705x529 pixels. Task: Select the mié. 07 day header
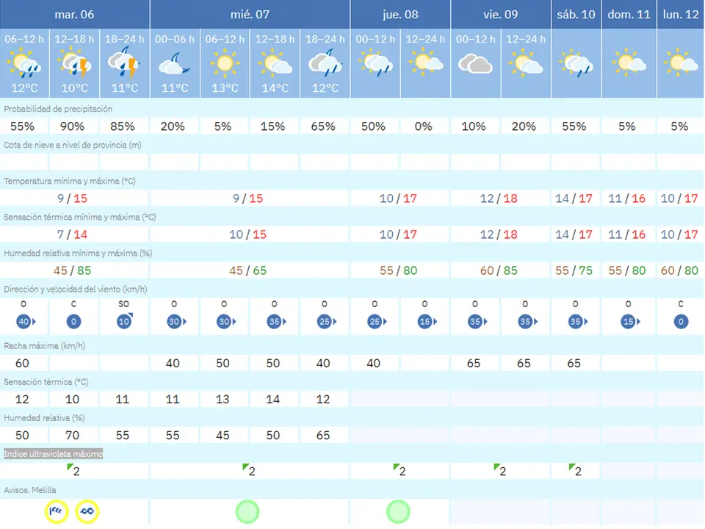point(250,15)
